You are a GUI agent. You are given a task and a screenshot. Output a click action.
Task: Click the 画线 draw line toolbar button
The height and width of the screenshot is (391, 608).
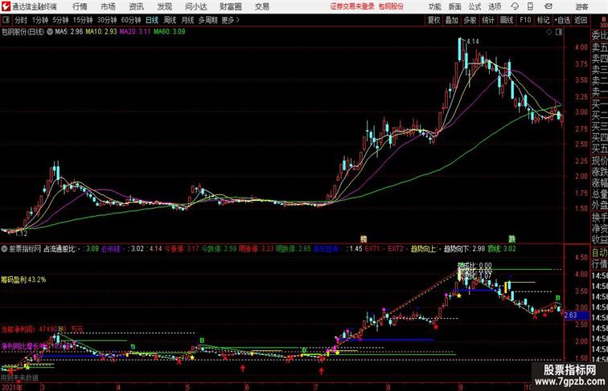click(507, 20)
